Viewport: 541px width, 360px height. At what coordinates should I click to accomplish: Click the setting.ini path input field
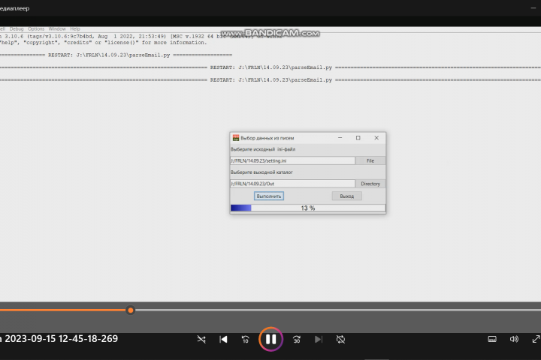[292, 160]
